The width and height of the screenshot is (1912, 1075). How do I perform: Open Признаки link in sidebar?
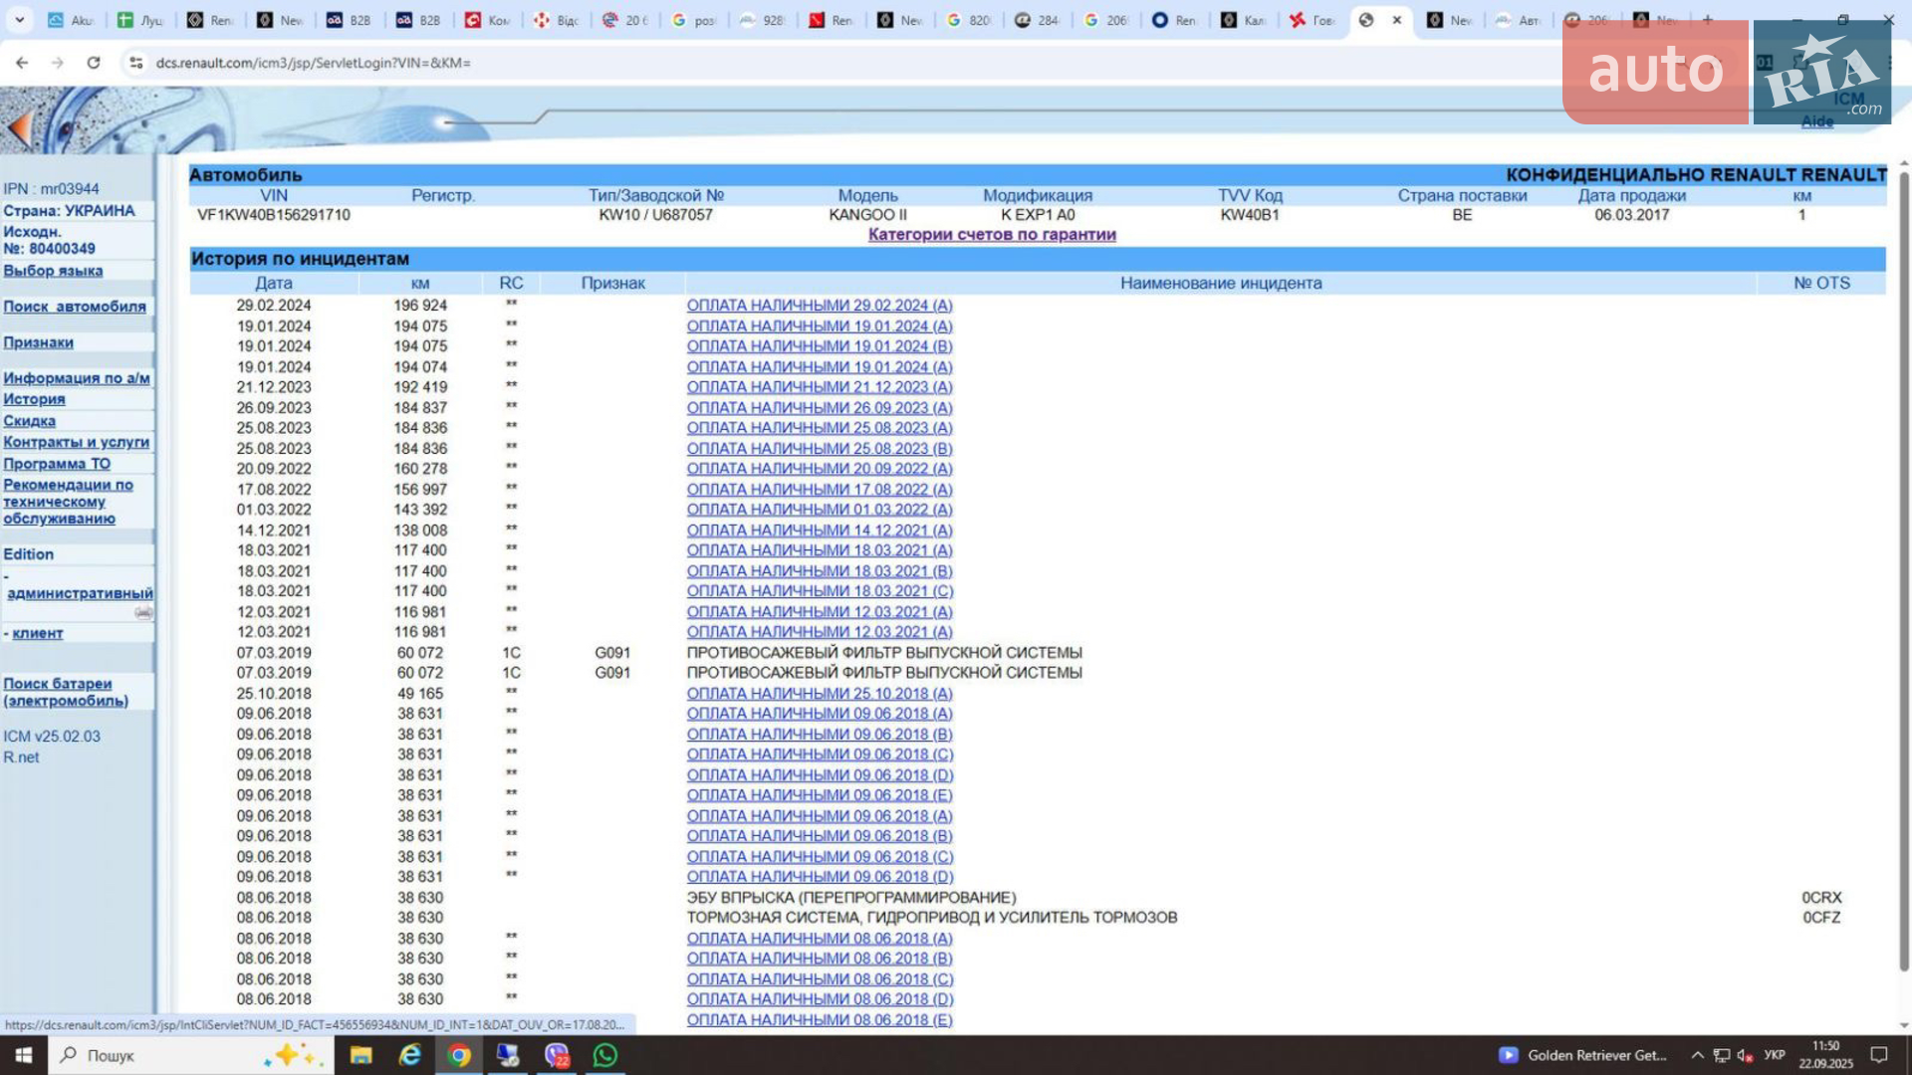(38, 342)
